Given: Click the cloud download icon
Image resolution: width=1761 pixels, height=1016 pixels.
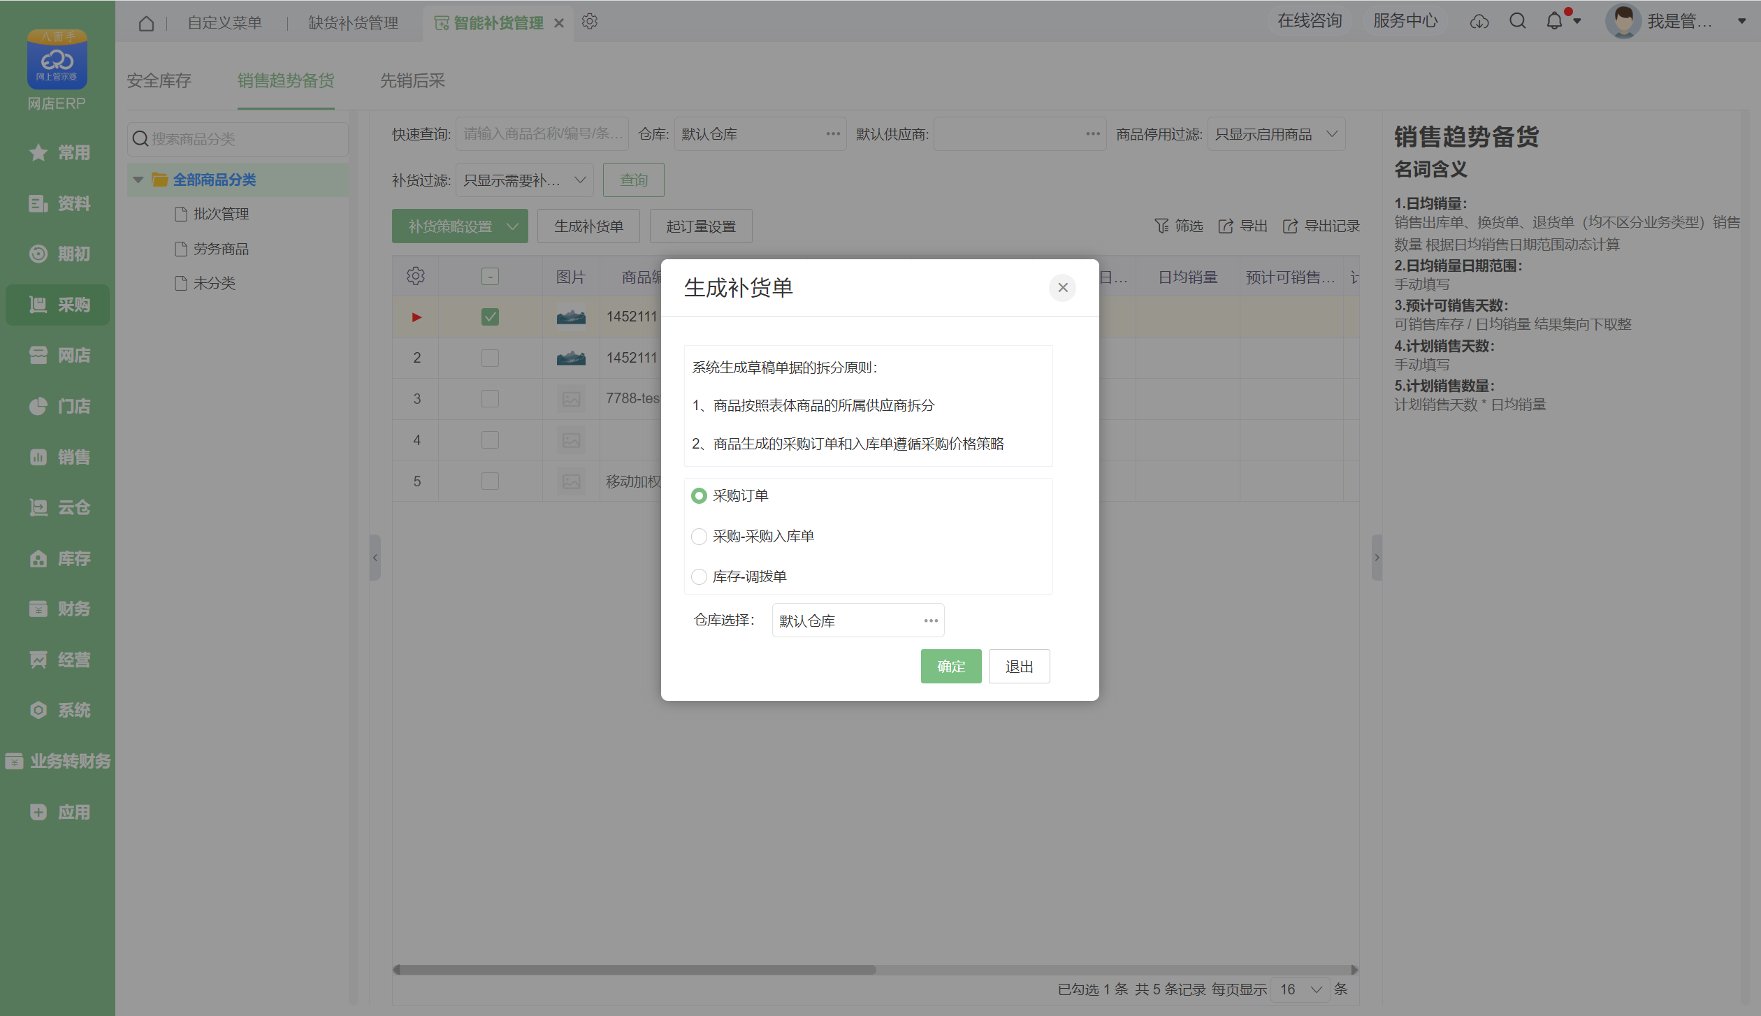Looking at the screenshot, I should pyautogui.click(x=1479, y=22).
